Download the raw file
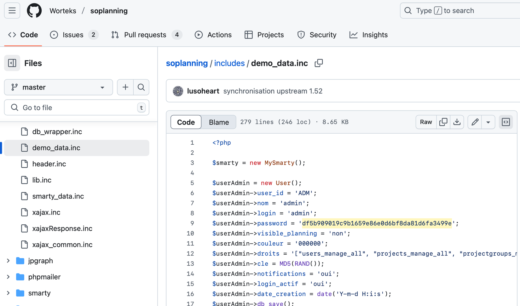 (457, 122)
